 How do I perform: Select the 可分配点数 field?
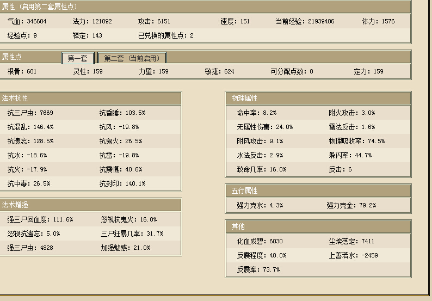tap(291, 71)
